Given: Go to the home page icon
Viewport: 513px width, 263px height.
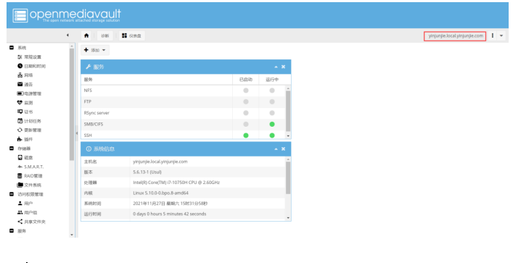Looking at the screenshot, I should pos(86,36).
